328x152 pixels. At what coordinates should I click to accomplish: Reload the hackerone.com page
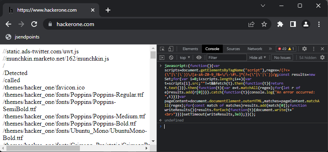(34, 24)
